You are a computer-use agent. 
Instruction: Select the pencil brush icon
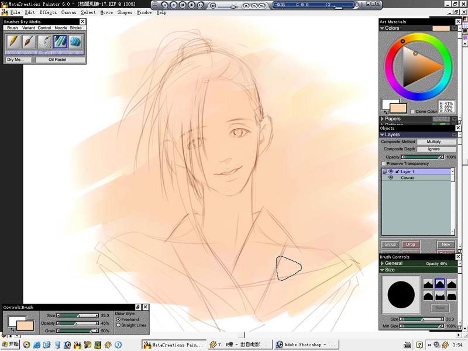coord(13,42)
